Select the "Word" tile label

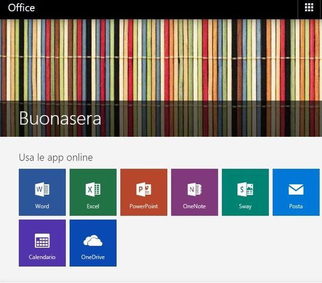[x=42, y=206]
